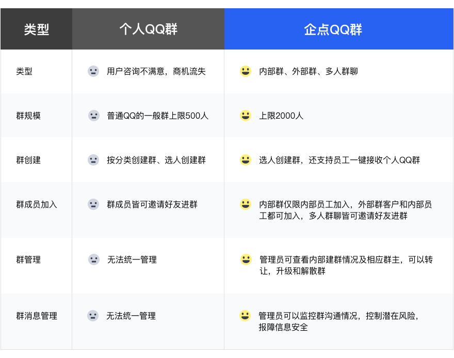
Task: Select the 个人QQ群 gray column header
Action: (148, 29)
